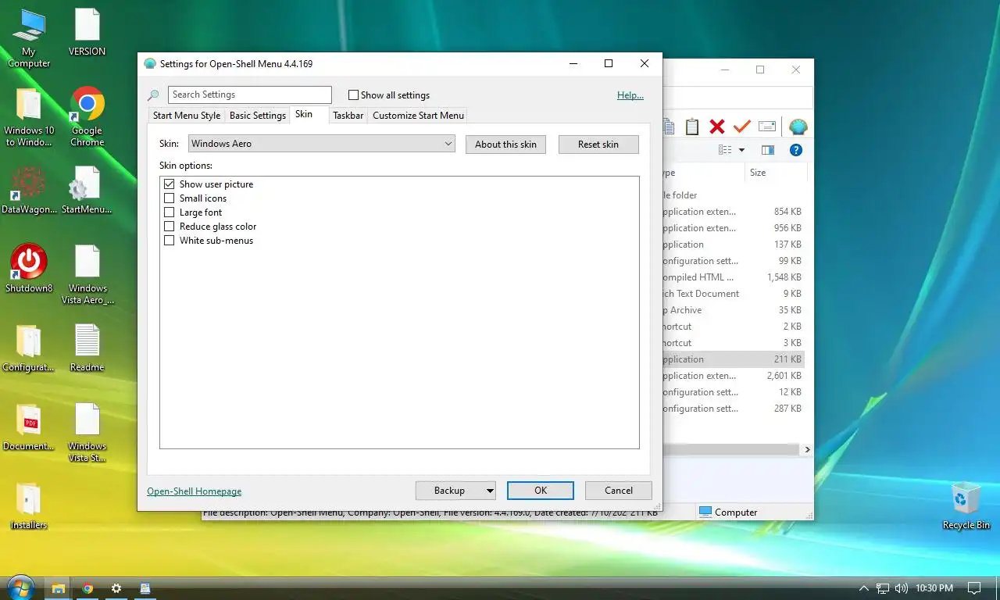Select the 9 KB Text Document row
Image resolution: width=1000 pixels, height=600 pixels.
pyautogui.click(x=733, y=294)
